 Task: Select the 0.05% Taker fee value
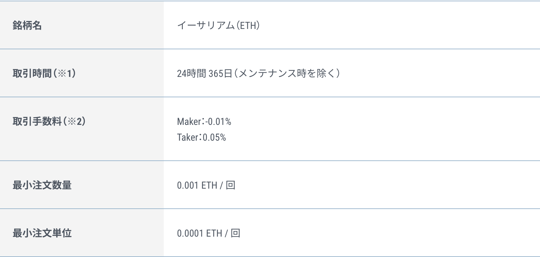tap(214, 137)
